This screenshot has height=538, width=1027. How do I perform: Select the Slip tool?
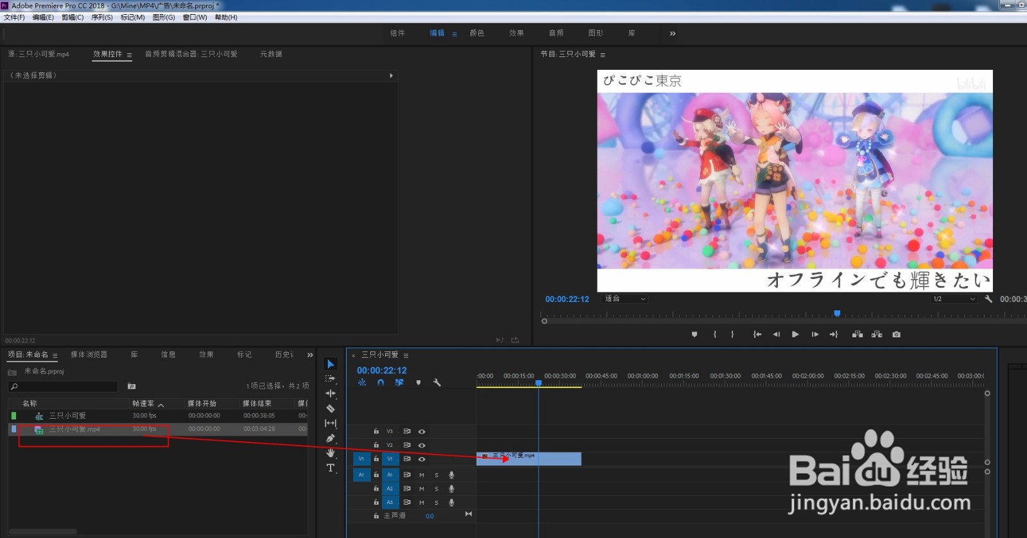pos(331,423)
